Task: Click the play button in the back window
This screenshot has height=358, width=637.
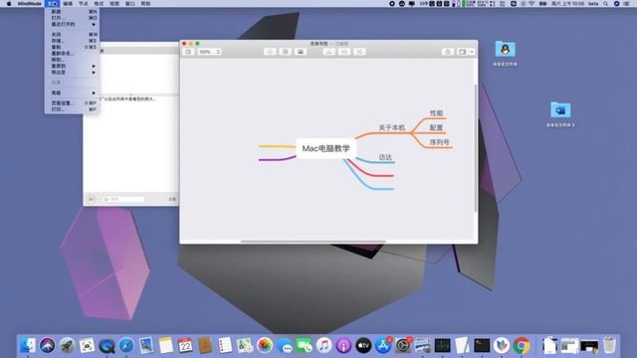Action: pos(91,199)
